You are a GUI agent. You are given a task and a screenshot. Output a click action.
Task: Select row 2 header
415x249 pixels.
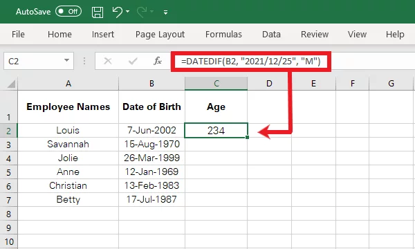pos(9,130)
